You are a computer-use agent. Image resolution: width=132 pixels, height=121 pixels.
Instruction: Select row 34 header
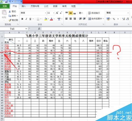click(x=2, y=71)
